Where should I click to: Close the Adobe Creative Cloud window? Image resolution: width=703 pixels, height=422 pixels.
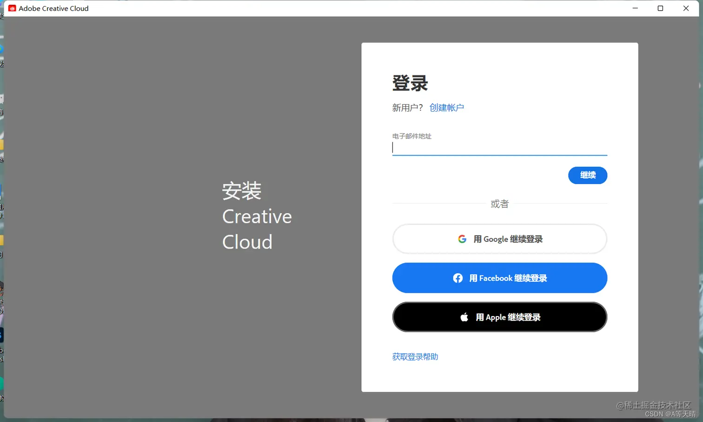[x=686, y=8]
